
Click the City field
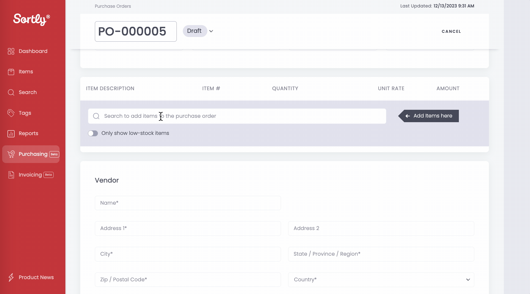[188, 254]
